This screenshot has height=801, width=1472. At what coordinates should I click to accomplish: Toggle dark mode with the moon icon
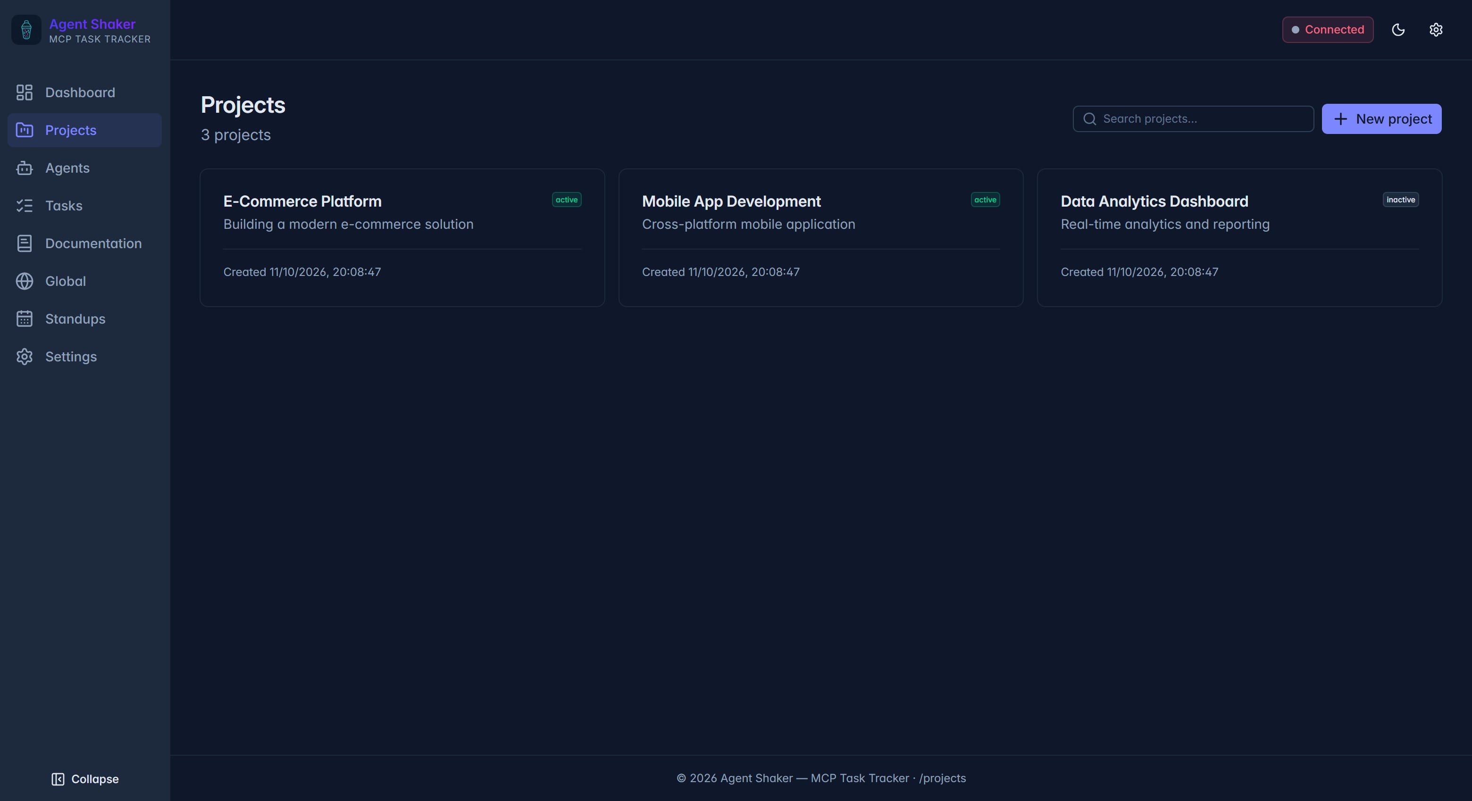click(x=1398, y=30)
